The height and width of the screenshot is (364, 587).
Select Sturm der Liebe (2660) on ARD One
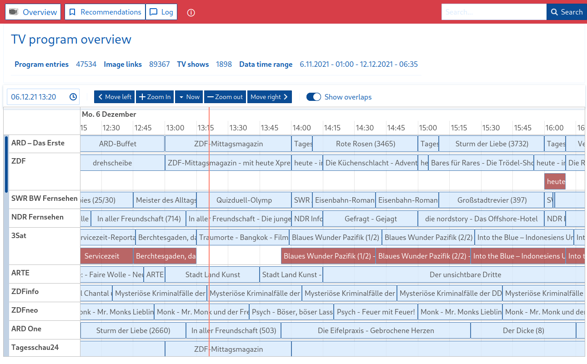(x=133, y=330)
